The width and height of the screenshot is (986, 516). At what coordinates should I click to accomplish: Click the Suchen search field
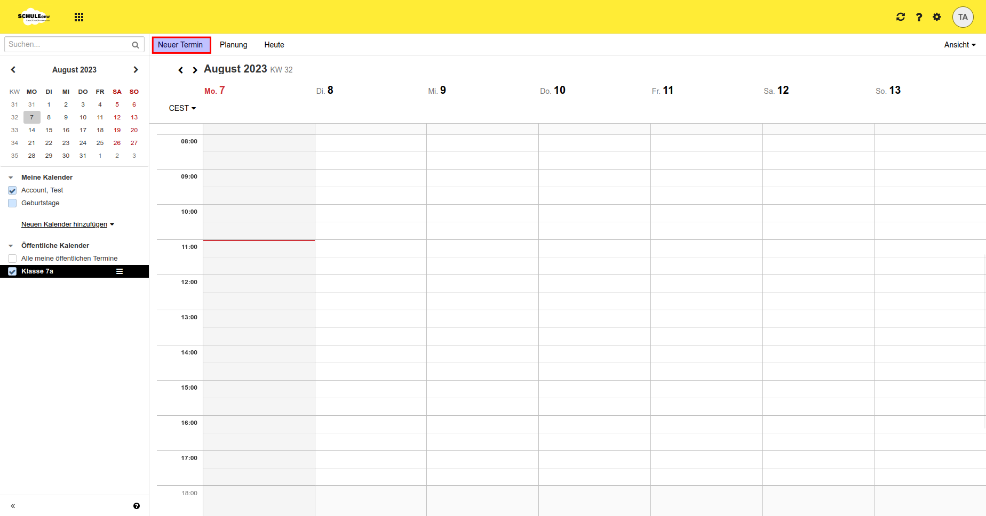(x=67, y=45)
